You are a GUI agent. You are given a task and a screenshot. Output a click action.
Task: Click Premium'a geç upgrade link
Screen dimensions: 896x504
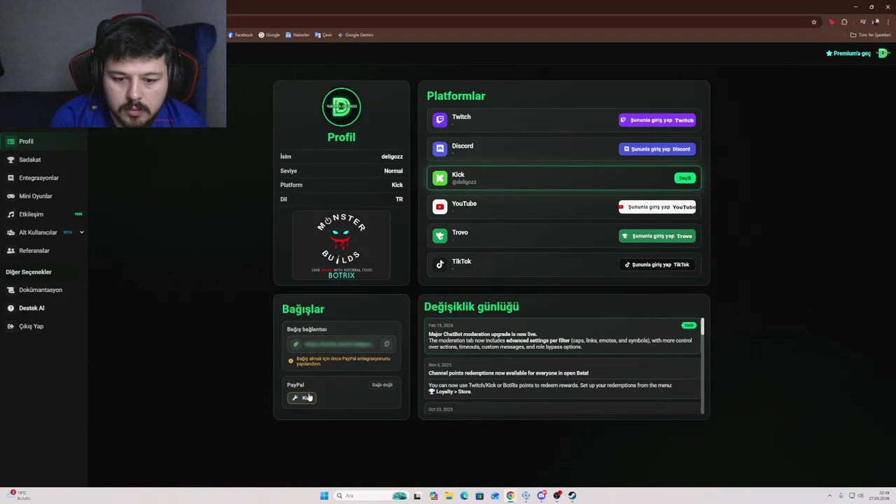(x=848, y=53)
